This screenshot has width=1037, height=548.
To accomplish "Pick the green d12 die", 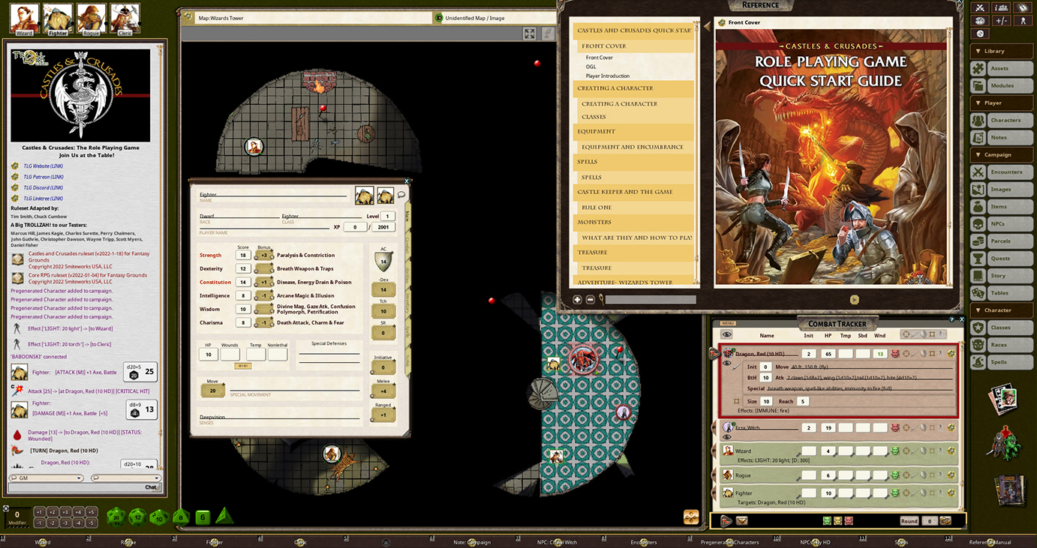I will 137,517.
